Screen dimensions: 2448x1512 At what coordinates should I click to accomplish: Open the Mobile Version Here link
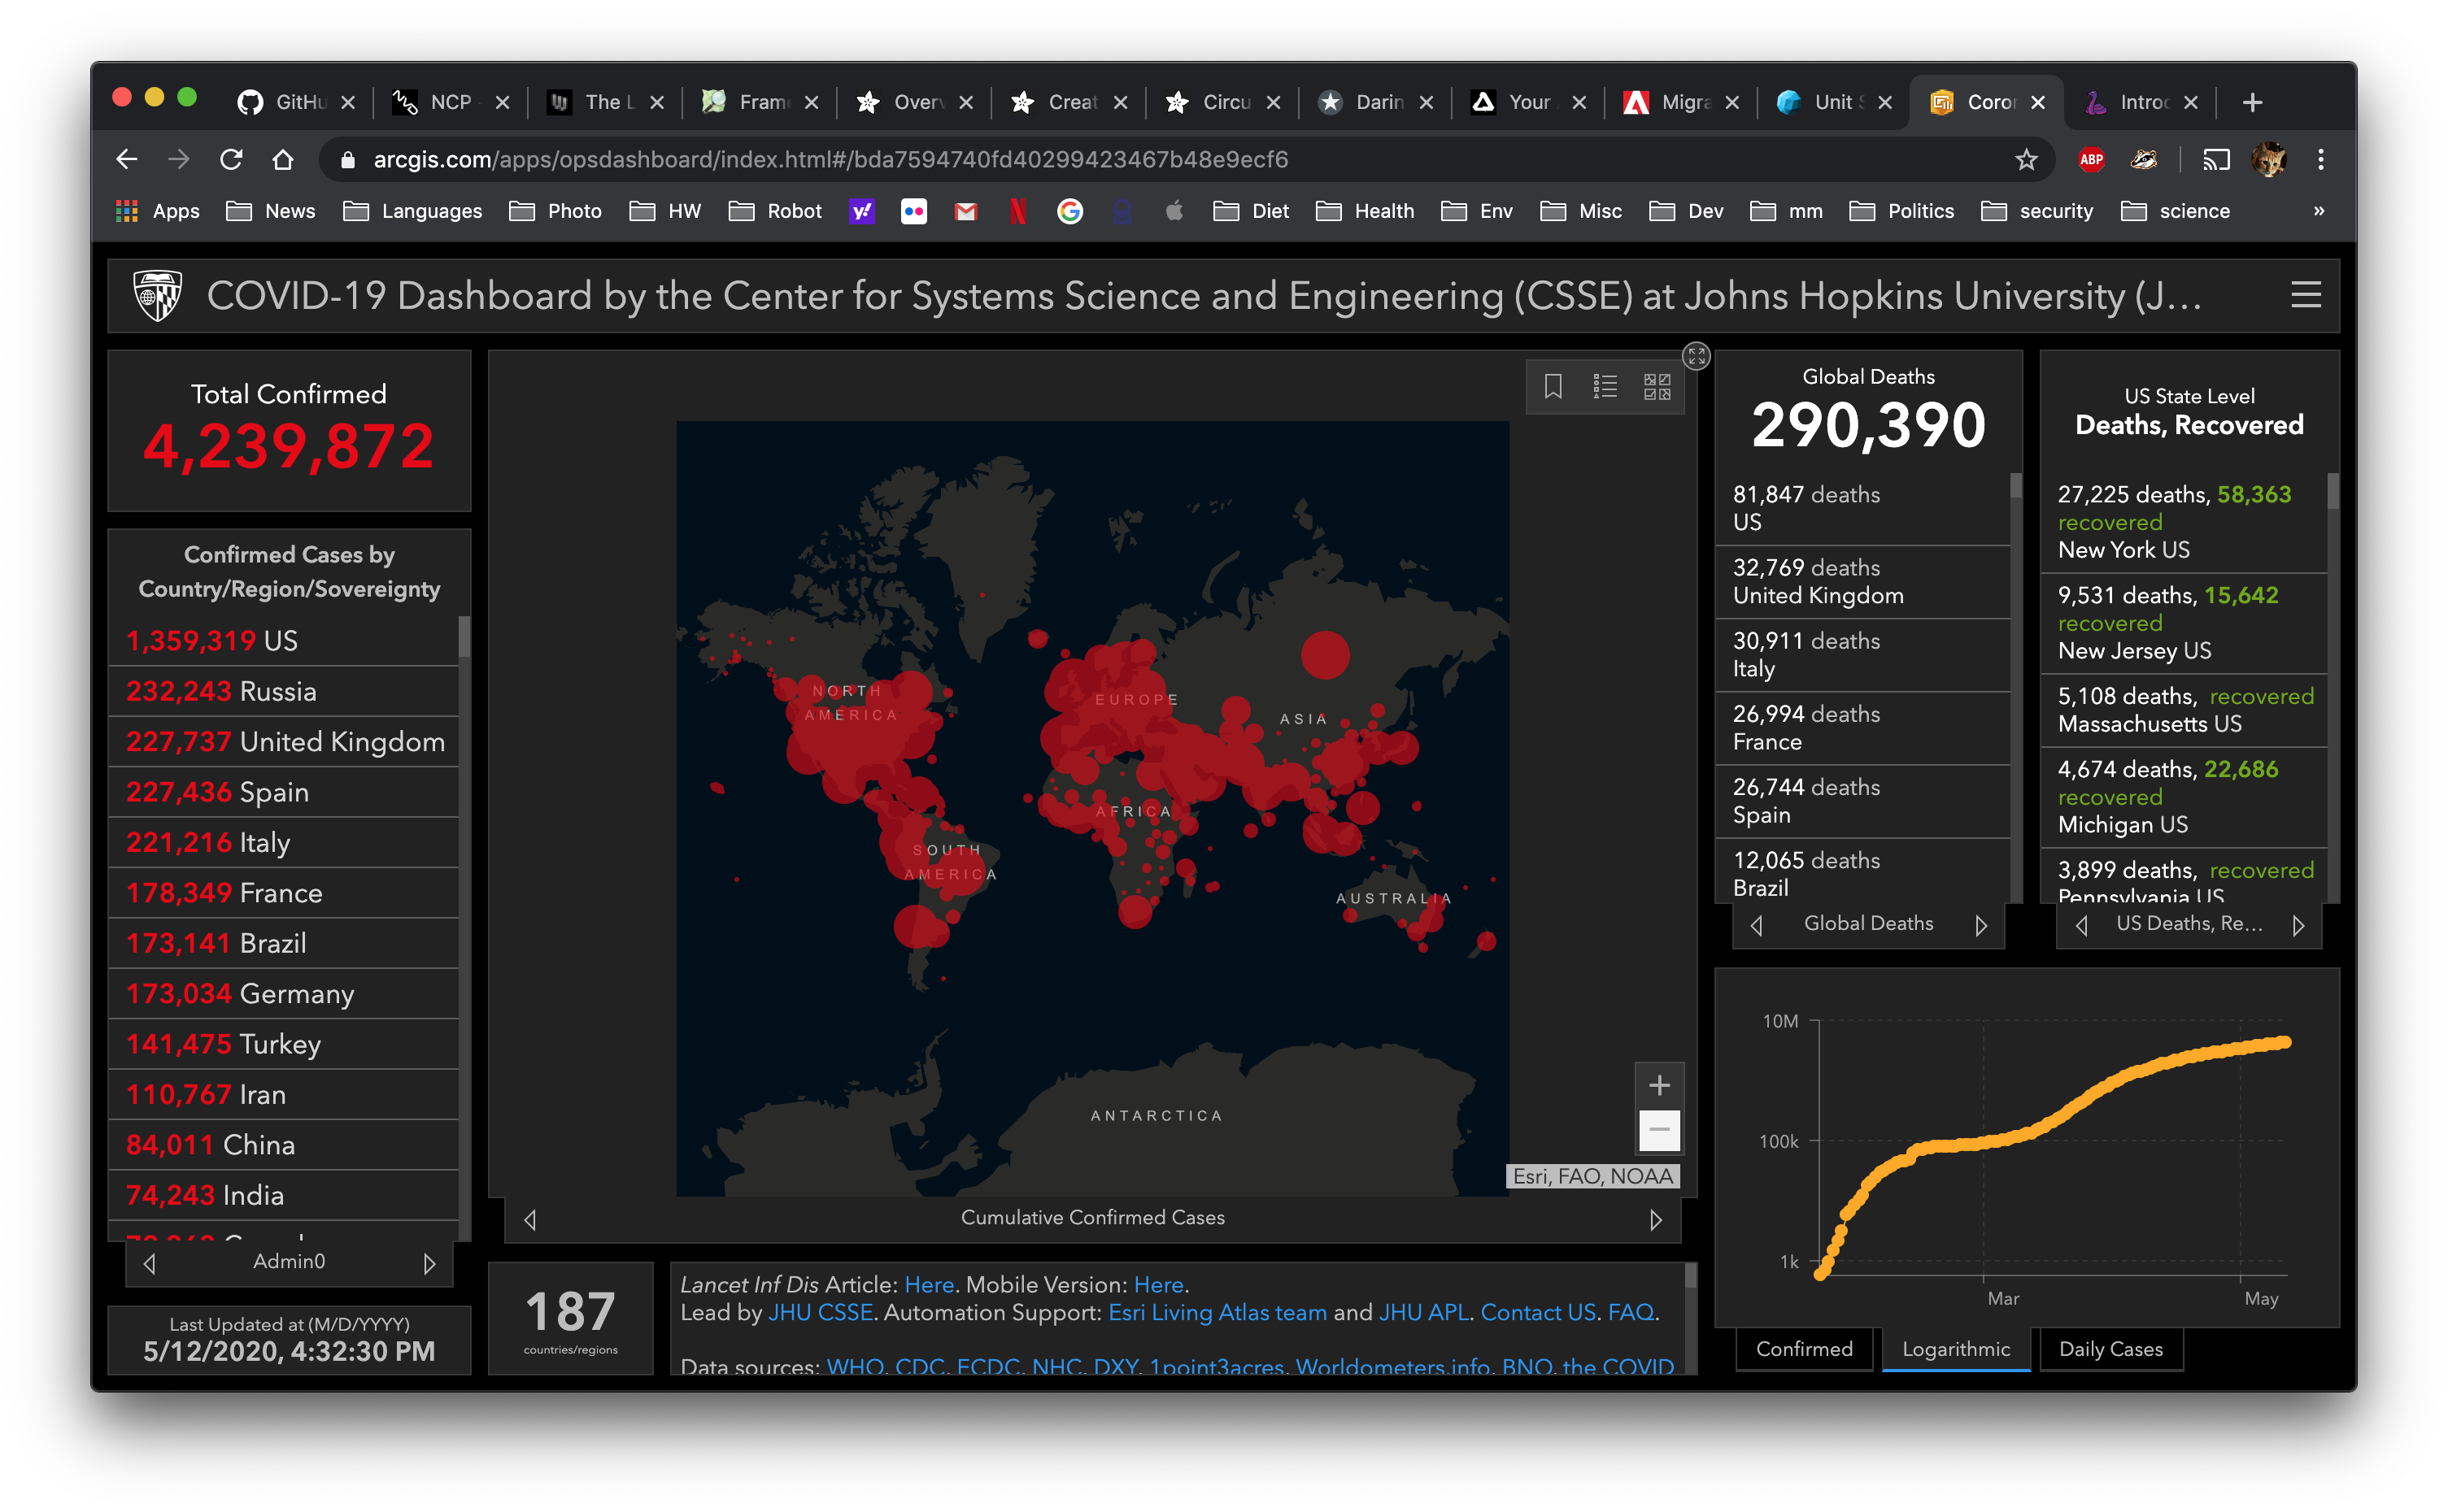pyautogui.click(x=1158, y=1284)
